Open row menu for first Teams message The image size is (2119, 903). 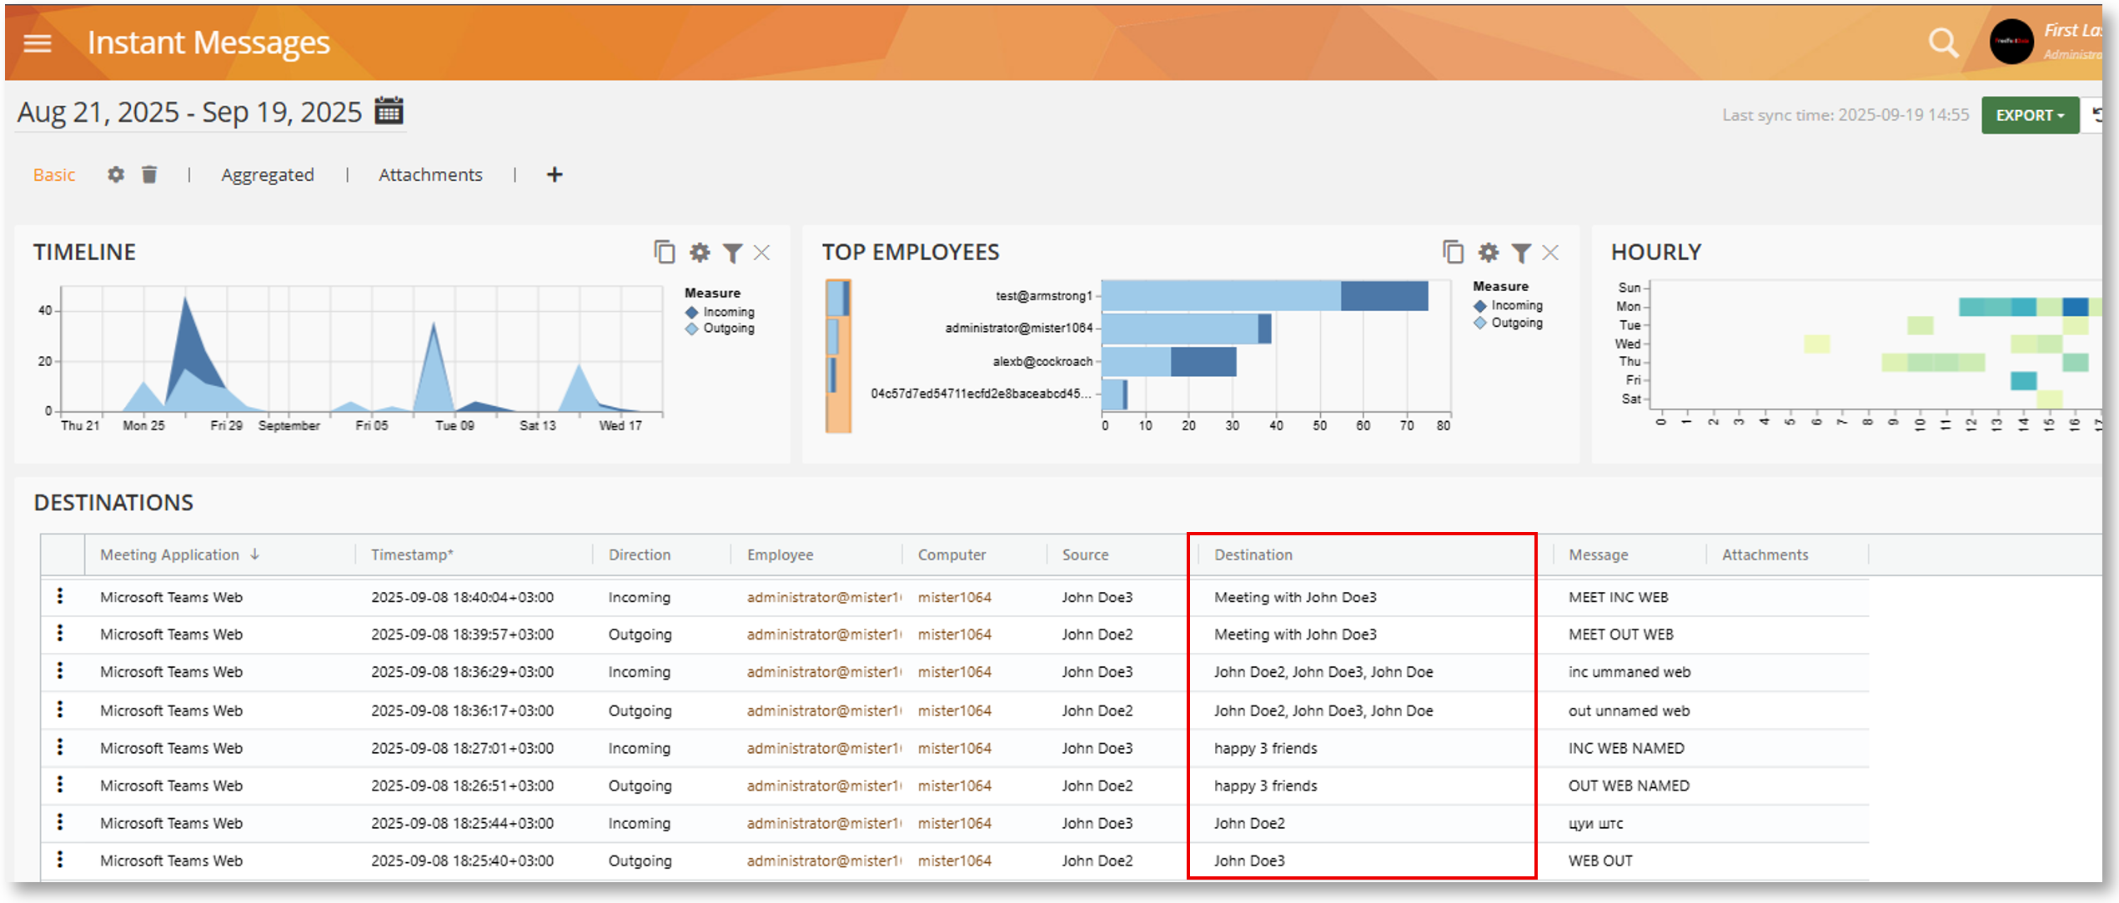[60, 596]
